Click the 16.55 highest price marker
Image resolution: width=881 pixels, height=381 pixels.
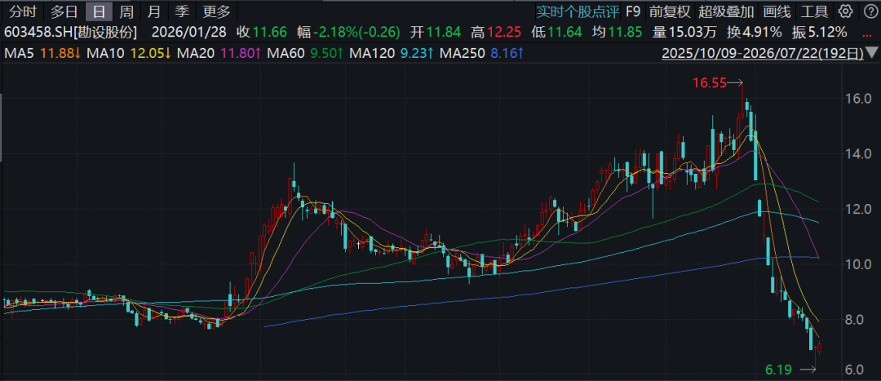tap(709, 83)
